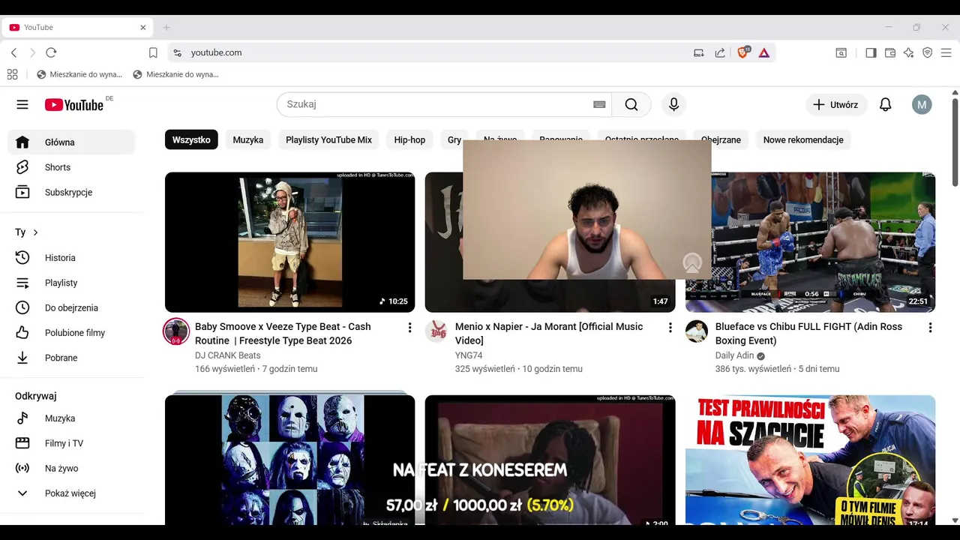Open the Baby Smoove video thumbnail
The width and height of the screenshot is (960, 540).
click(x=289, y=242)
